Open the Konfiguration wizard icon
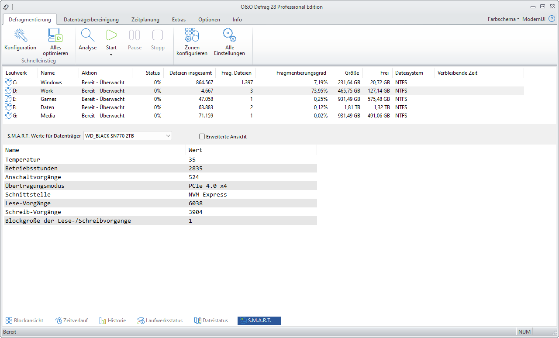 tap(20, 35)
